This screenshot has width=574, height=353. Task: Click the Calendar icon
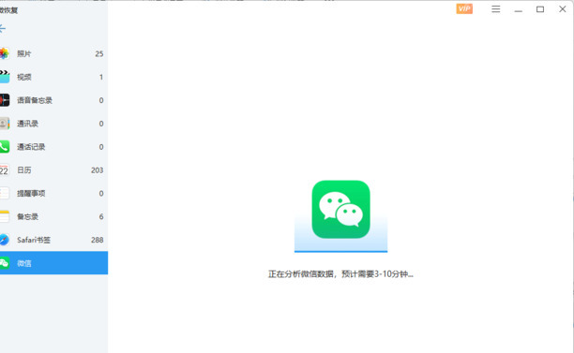(5, 169)
